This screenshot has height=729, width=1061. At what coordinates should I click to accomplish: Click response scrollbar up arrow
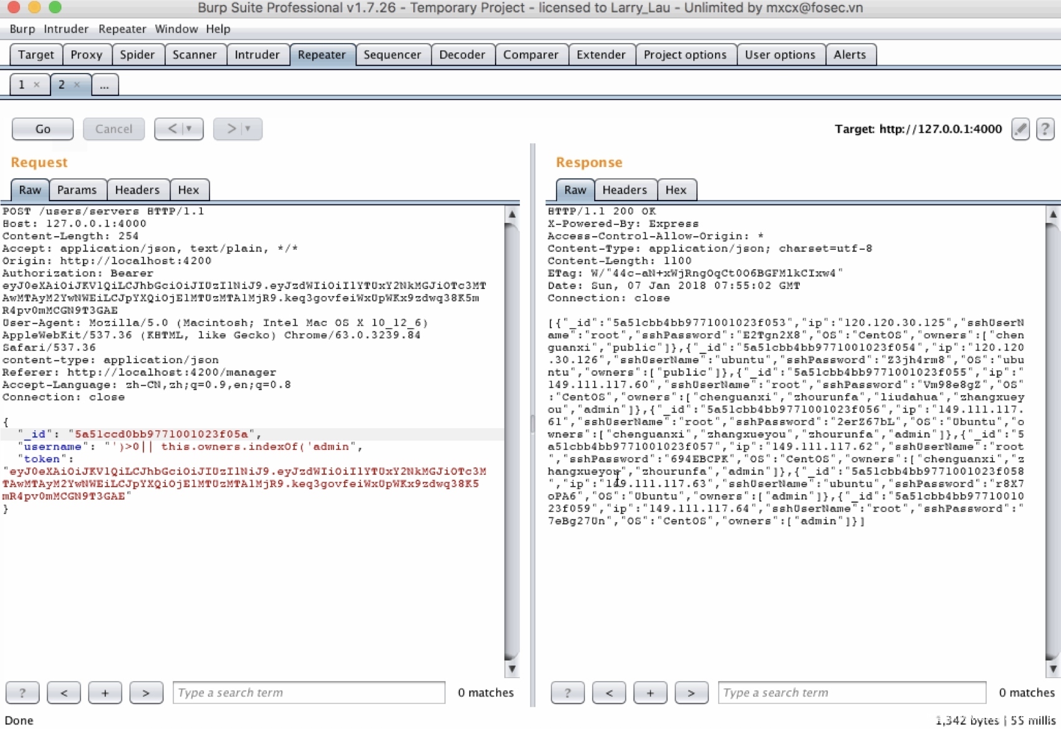pyautogui.click(x=1053, y=214)
